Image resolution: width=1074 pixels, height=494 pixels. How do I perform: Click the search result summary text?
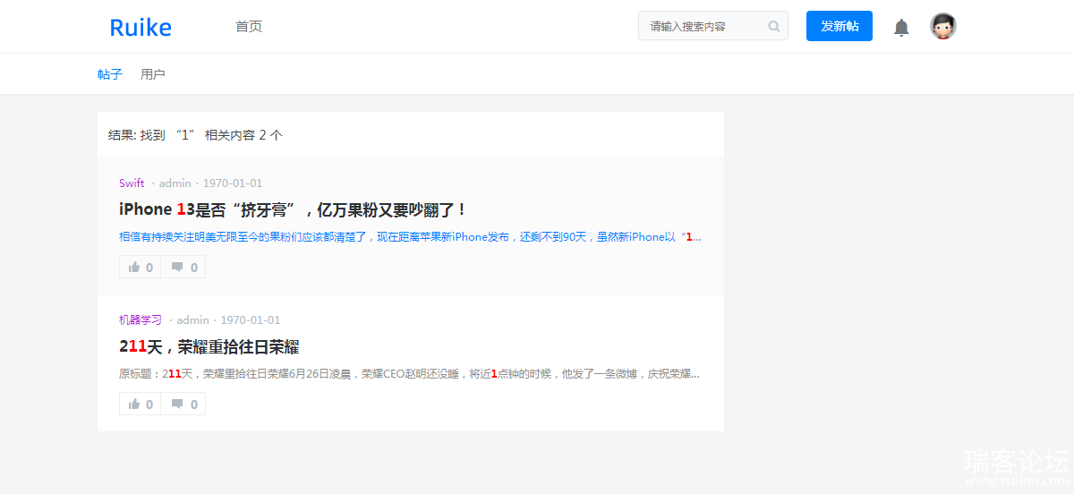pyautogui.click(x=195, y=135)
